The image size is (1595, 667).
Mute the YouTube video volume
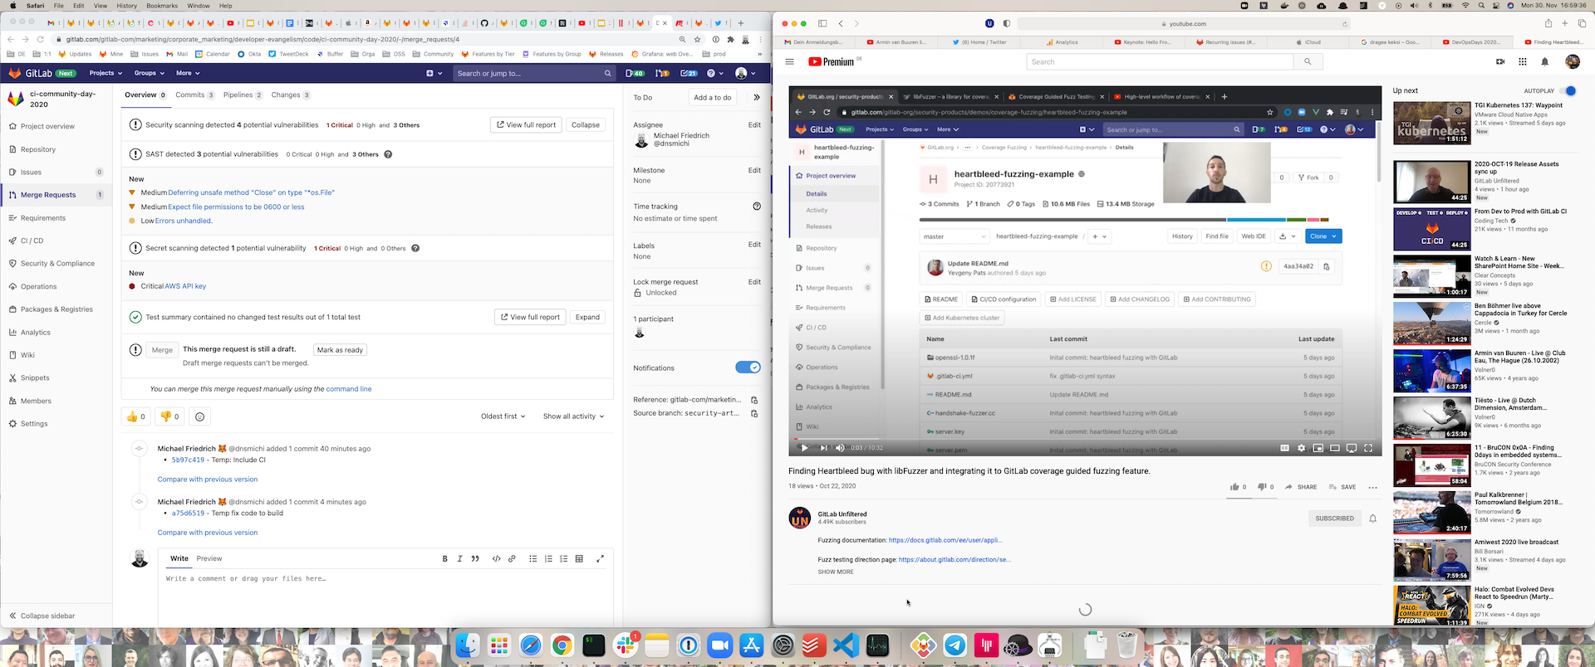click(840, 448)
